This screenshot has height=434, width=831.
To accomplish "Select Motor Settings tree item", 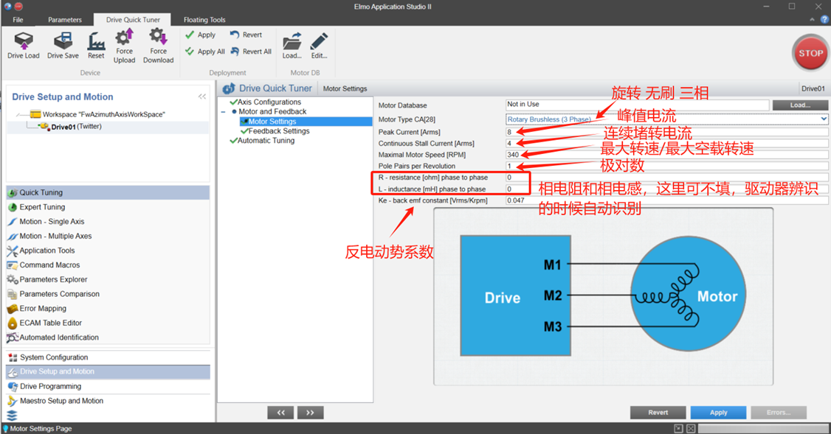I will (x=306, y=121).
